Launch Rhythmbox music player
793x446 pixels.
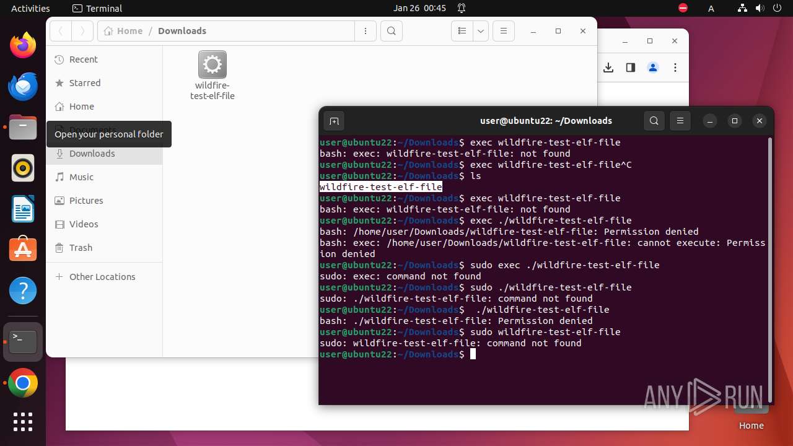[x=23, y=168]
